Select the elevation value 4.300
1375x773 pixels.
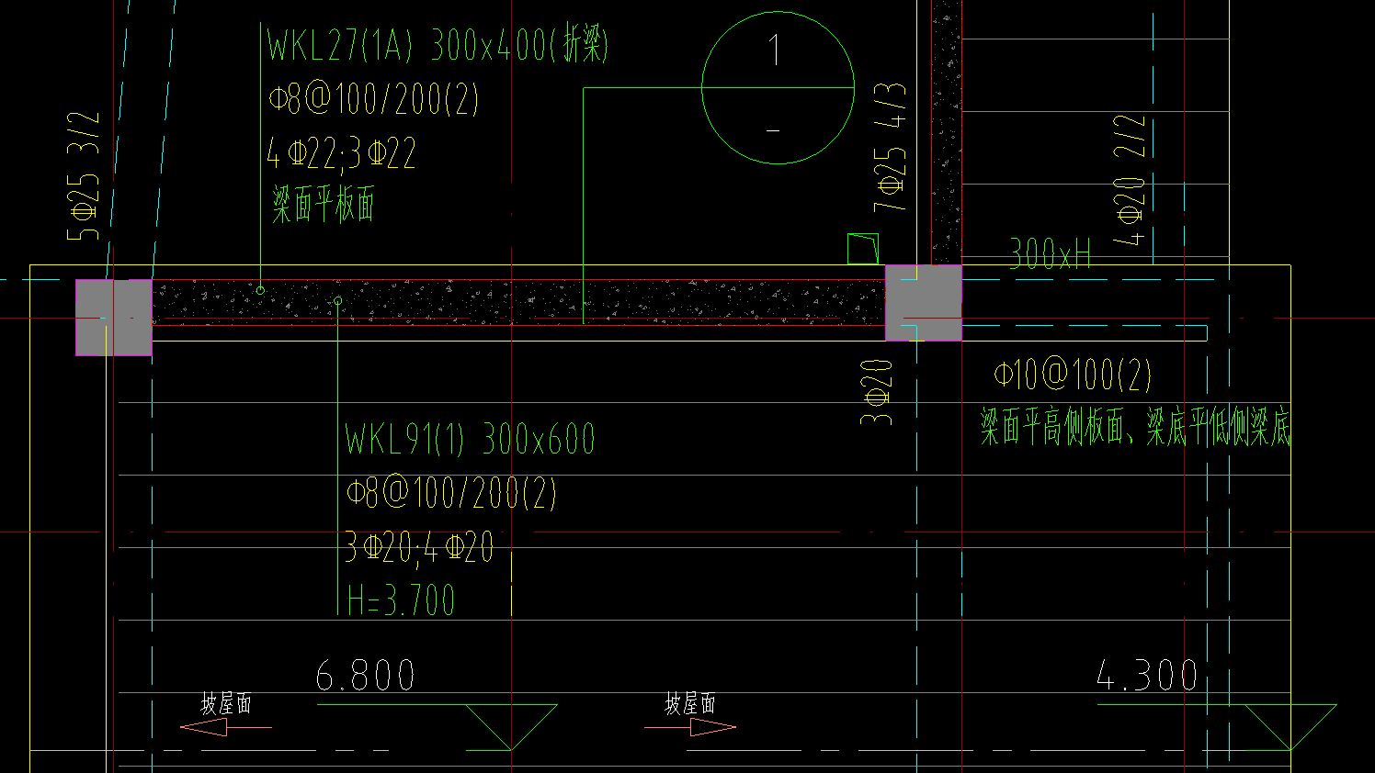(x=1148, y=677)
